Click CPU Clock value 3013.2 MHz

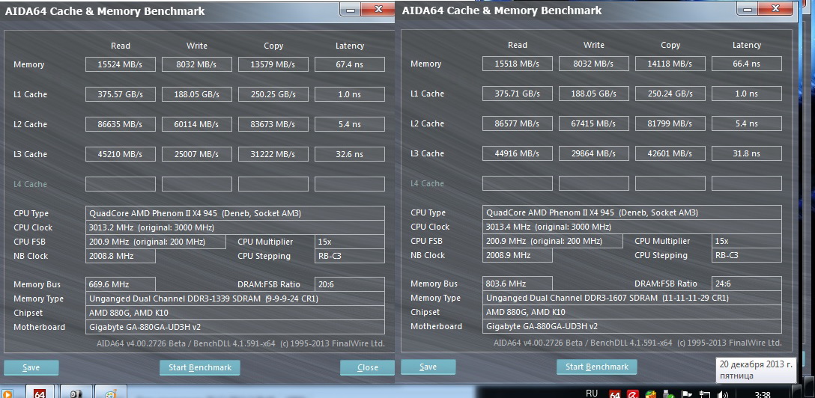tap(235, 227)
